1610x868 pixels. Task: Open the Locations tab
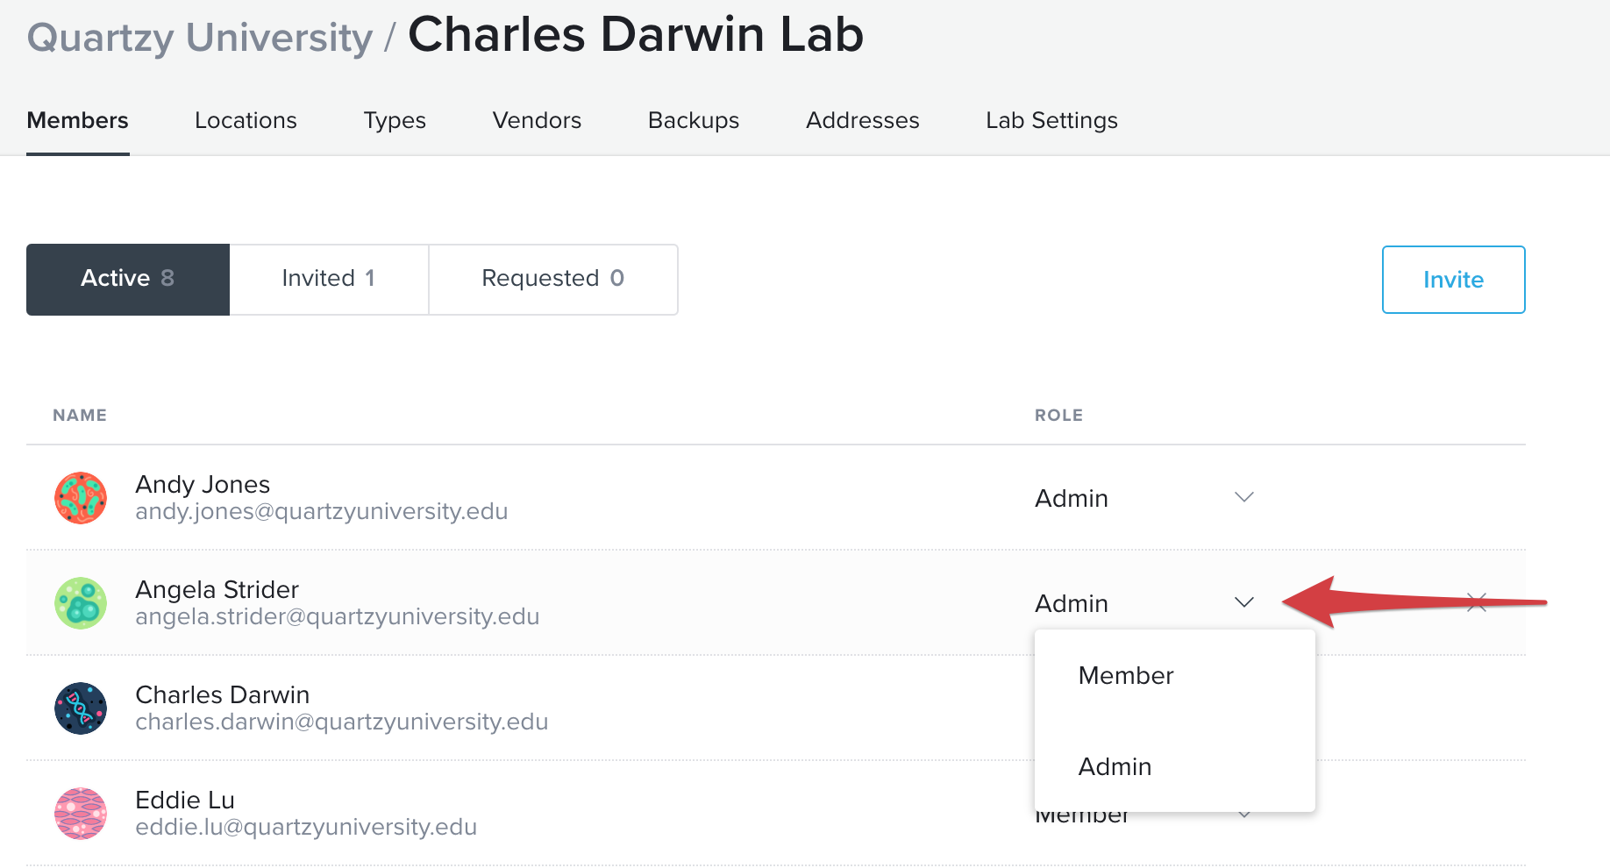tap(246, 120)
